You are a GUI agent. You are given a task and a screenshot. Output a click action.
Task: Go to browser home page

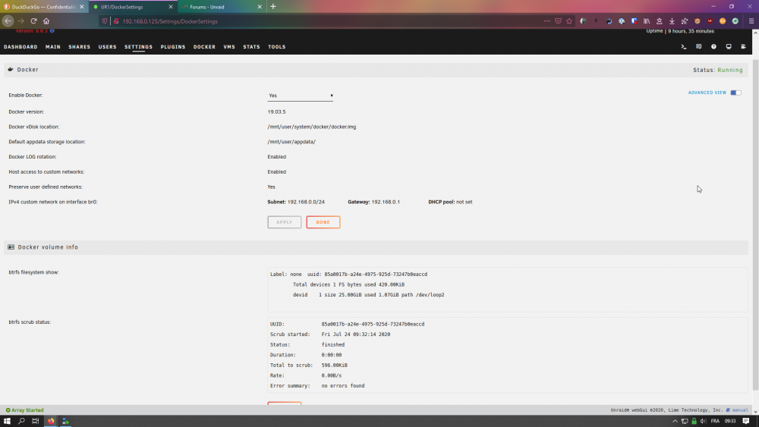tap(46, 20)
